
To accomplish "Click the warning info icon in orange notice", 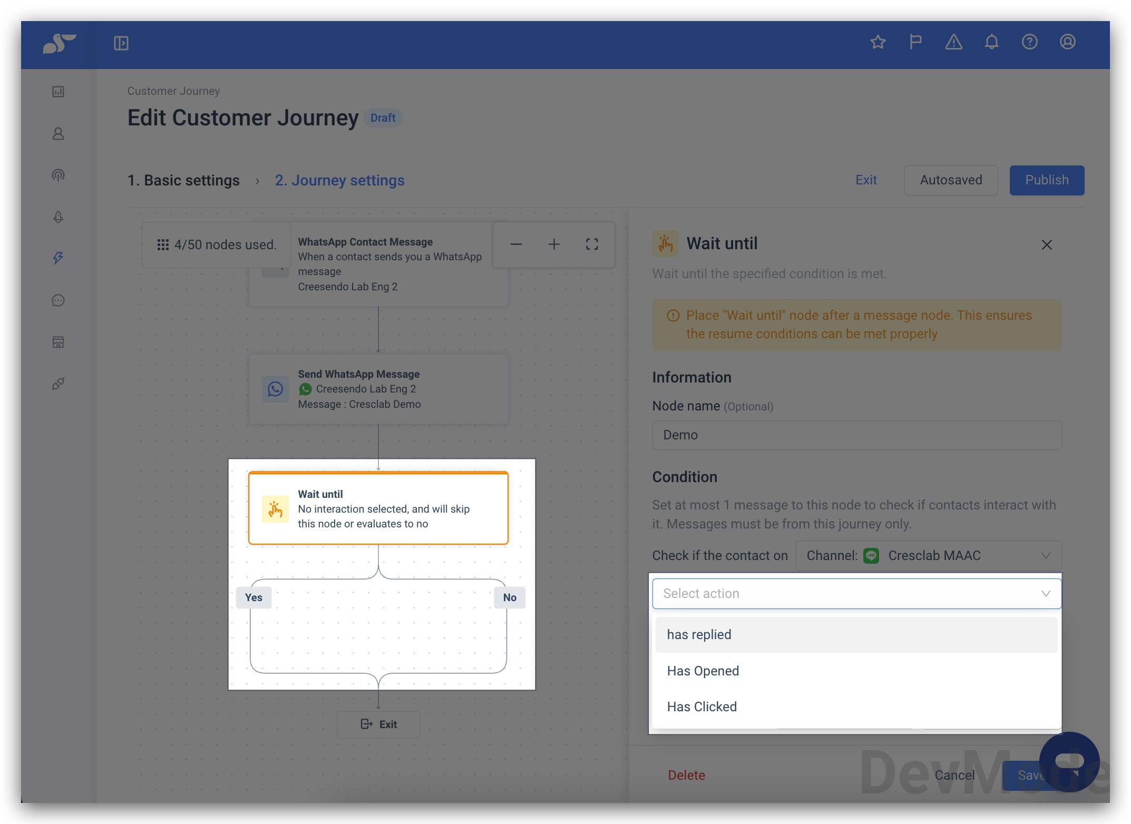I will (x=673, y=316).
